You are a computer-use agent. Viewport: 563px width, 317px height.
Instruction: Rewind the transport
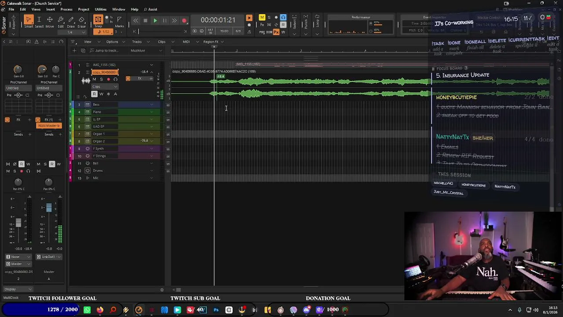click(135, 21)
